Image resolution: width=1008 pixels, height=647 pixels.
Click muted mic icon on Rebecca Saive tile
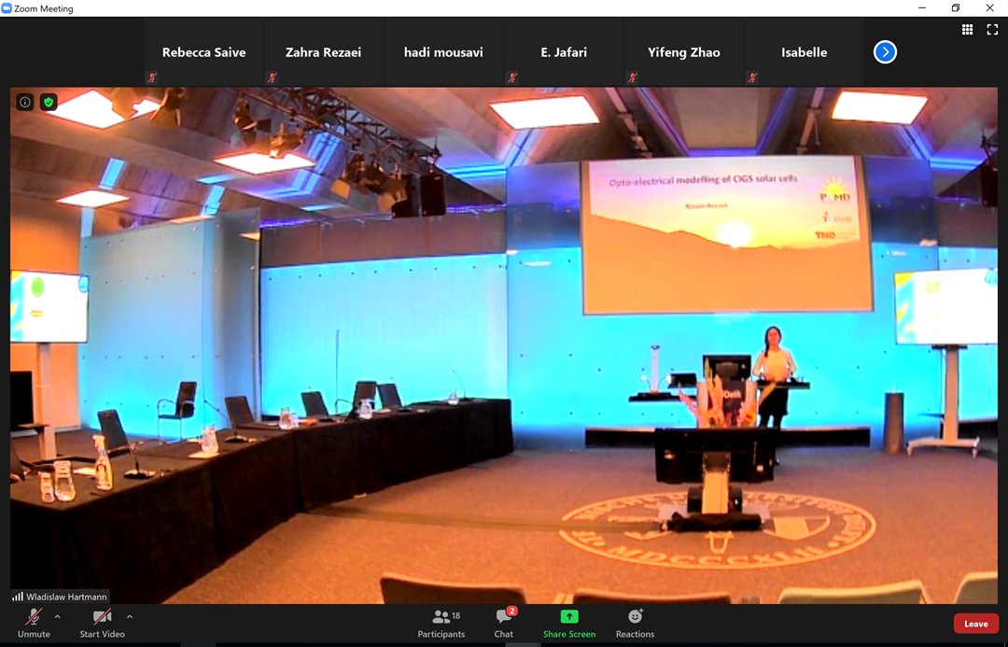[152, 77]
